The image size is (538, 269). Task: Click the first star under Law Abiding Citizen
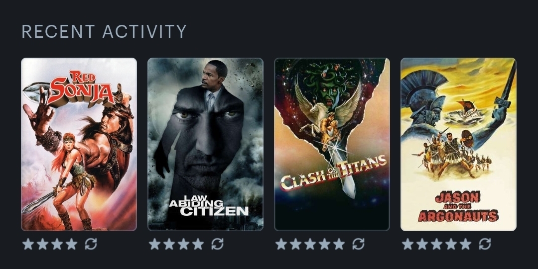tap(155, 244)
